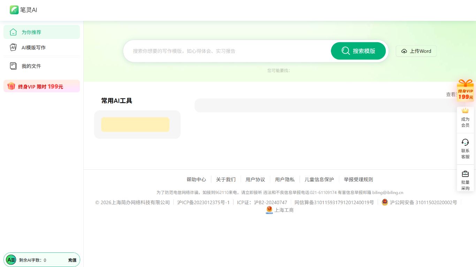Click the home icon beside 为你推荐
This screenshot has width=476, height=267.
(13, 32)
